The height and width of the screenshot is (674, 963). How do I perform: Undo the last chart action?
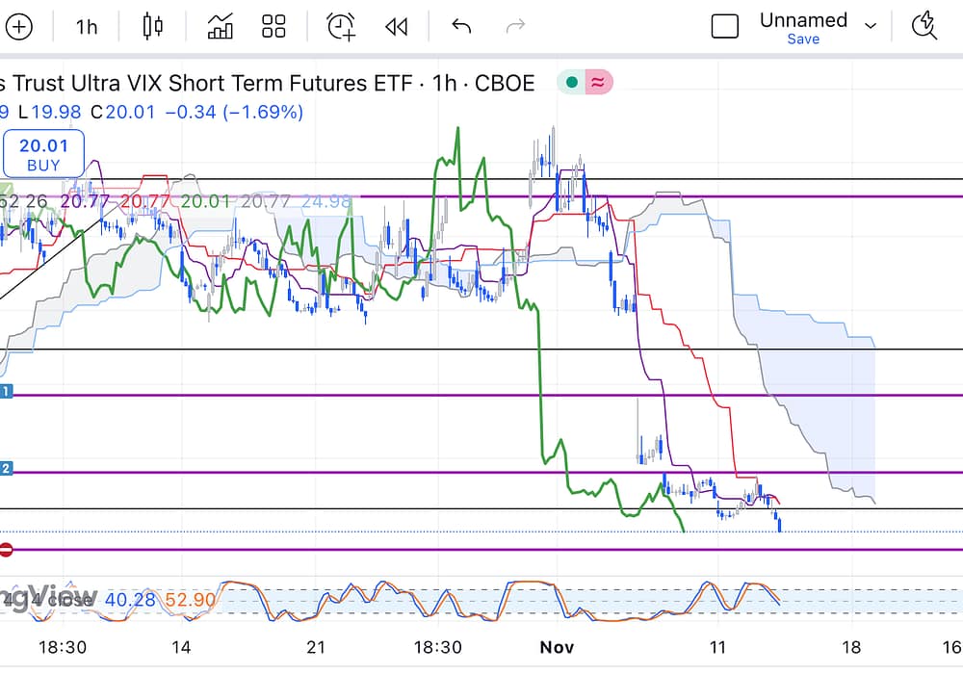461,27
